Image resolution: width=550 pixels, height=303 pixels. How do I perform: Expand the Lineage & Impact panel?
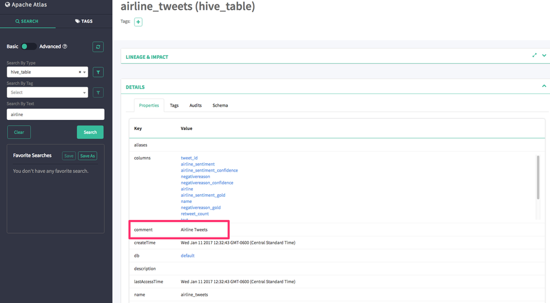point(544,56)
